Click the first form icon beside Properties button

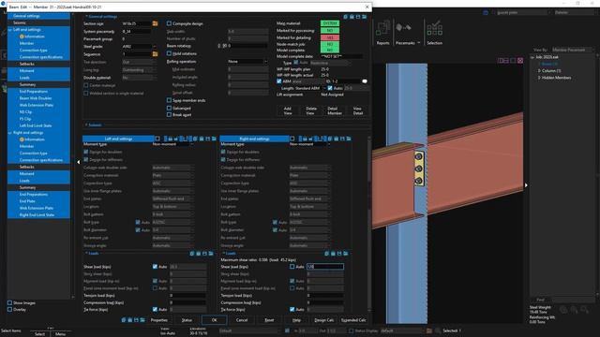click(x=124, y=320)
